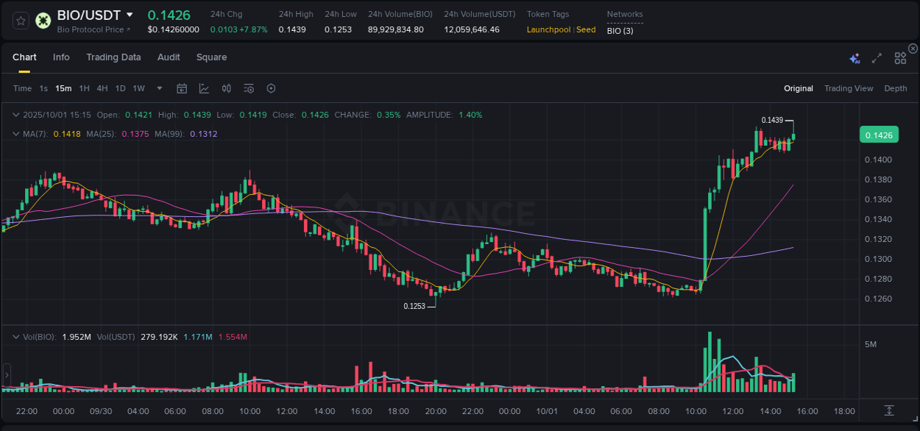Screen dimensions: 920x431
Task: Toggle the favorite star for BIO/USDT
Action: (20, 20)
